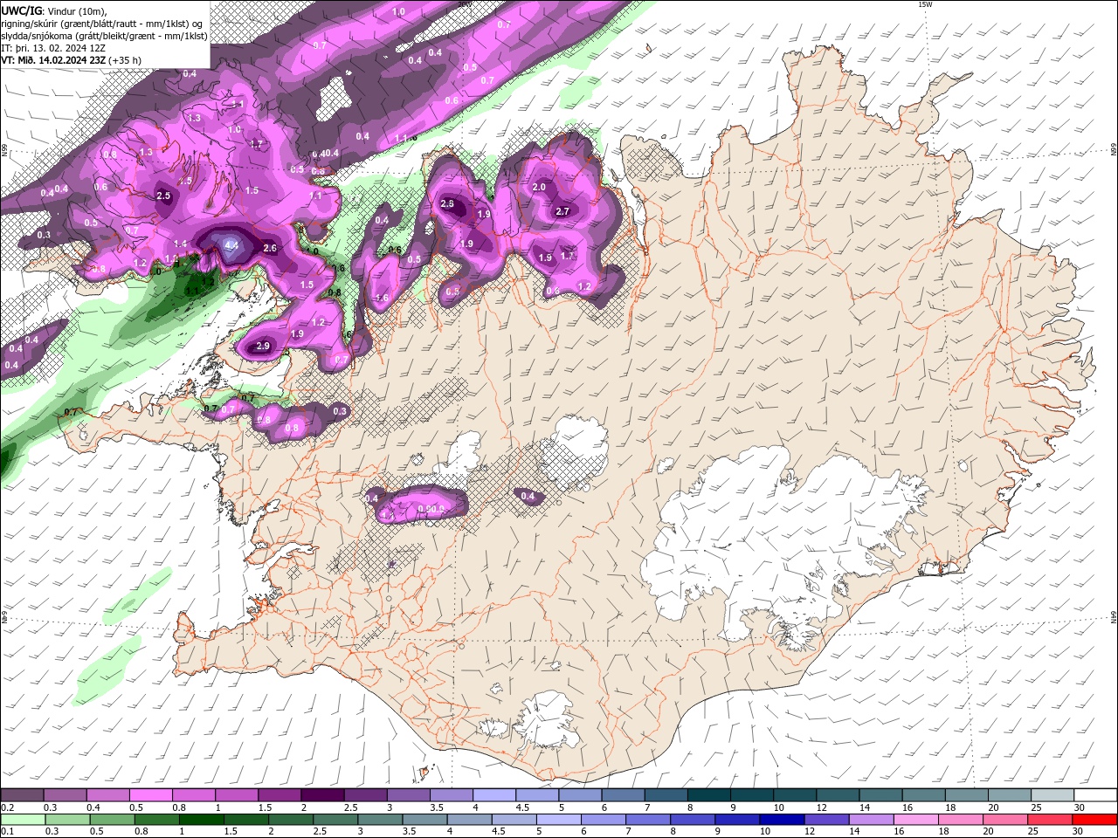Select the darkest purple 2 swatch on upper scale
This screenshot has height=838, width=1118.
[323, 795]
